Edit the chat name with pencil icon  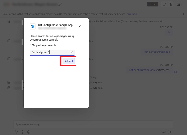(x=60, y=4)
